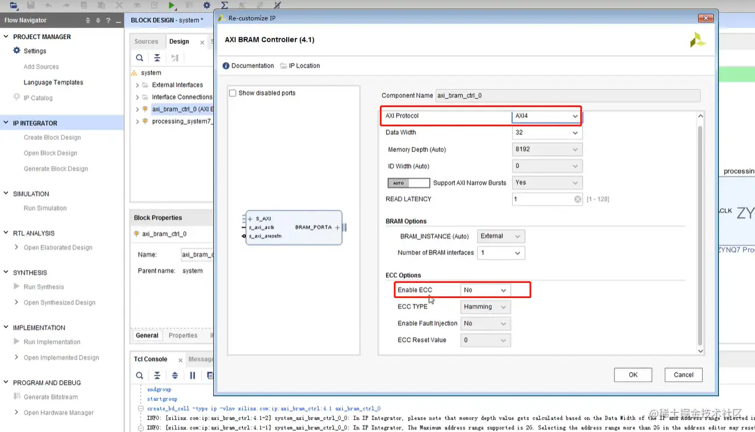The image size is (755, 432).
Task: Collapse SIMULATION section
Action: (x=6, y=193)
